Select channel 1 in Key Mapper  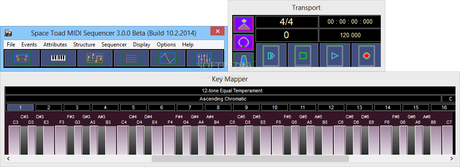click(x=20, y=107)
